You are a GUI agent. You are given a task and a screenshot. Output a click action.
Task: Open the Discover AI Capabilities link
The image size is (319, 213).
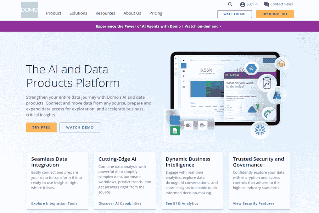pos(120,203)
